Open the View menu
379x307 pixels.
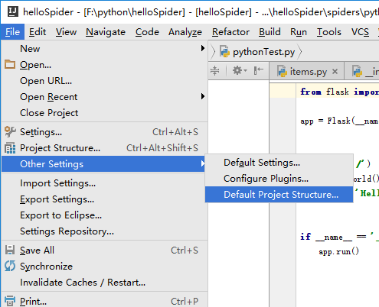click(66, 32)
